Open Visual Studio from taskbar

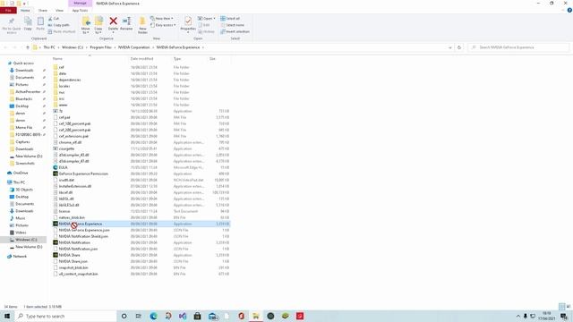coord(183,316)
